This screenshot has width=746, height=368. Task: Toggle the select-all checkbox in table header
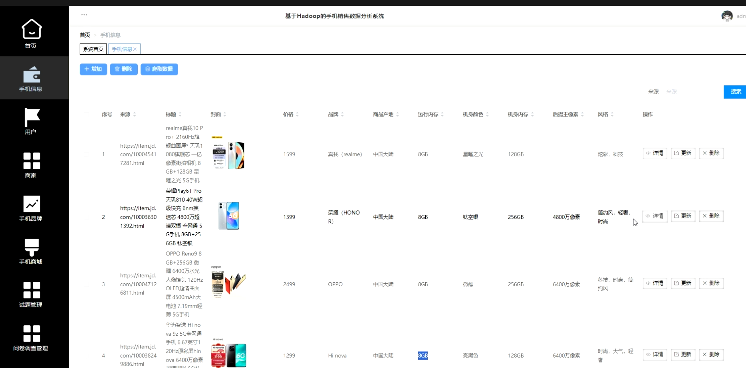click(86, 115)
